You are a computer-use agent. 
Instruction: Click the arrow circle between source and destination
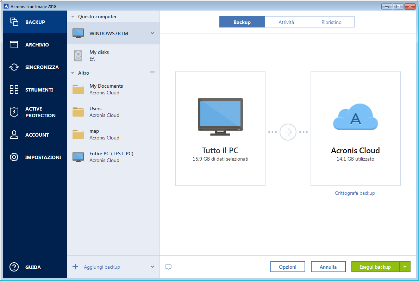(x=288, y=132)
